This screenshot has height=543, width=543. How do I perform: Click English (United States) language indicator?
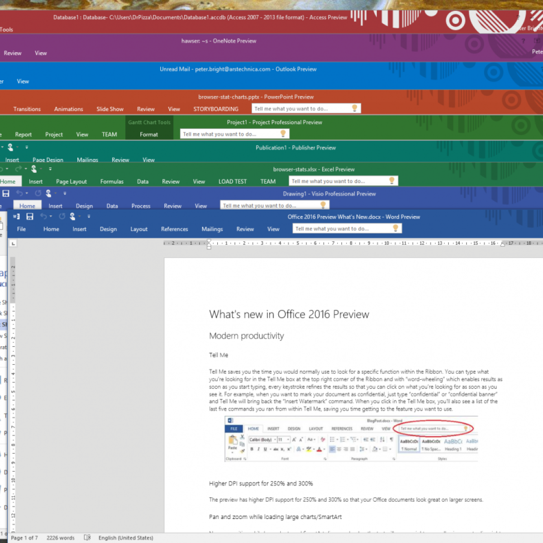tap(126, 538)
